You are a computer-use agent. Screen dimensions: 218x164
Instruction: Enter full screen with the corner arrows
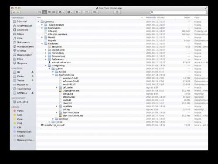pos(206,8)
